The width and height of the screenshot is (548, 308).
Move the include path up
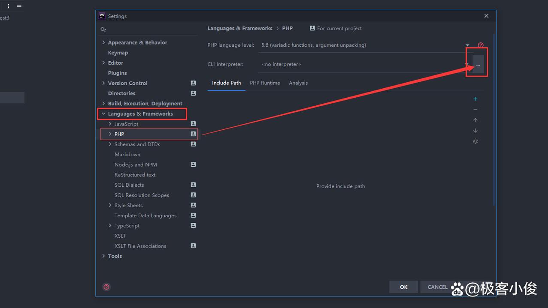coord(475,120)
